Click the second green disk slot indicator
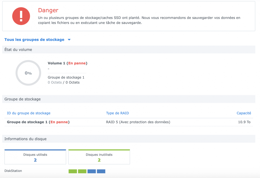The height and width of the screenshot is (178, 260). coord(82,171)
